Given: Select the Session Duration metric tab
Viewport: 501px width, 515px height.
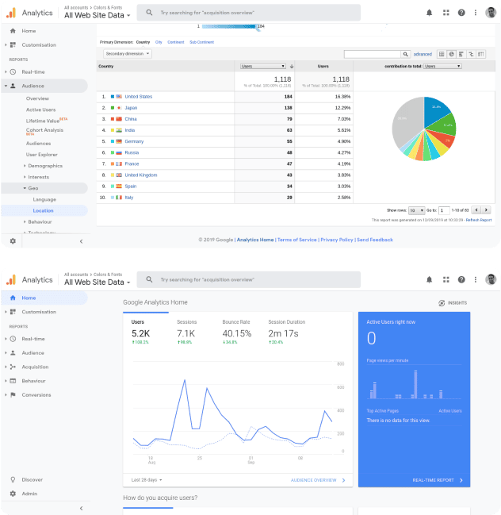Looking at the screenshot, I should tap(286, 332).
